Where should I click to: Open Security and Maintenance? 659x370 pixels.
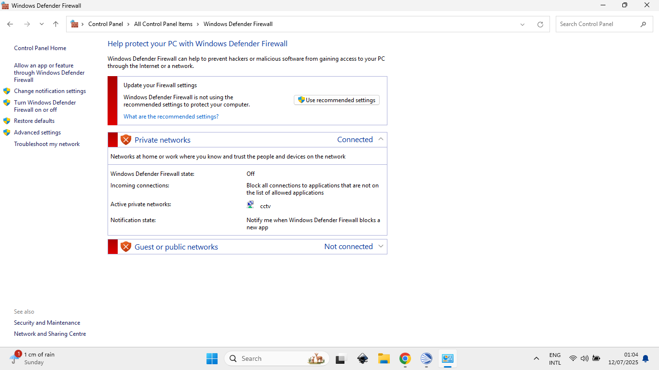point(47,323)
